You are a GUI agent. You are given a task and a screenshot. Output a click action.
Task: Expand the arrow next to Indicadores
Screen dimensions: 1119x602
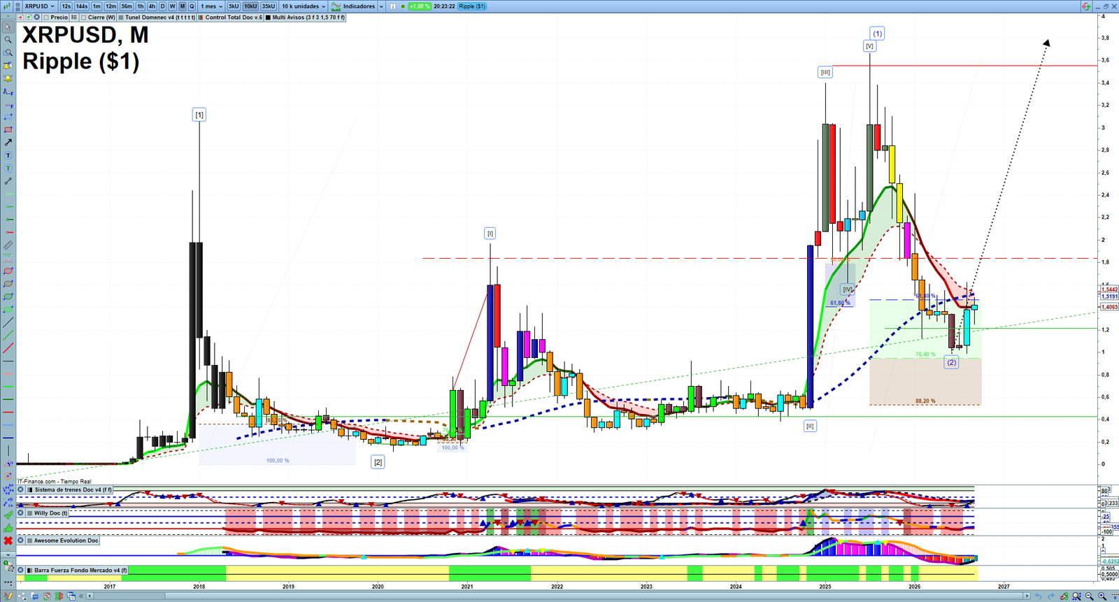point(381,6)
